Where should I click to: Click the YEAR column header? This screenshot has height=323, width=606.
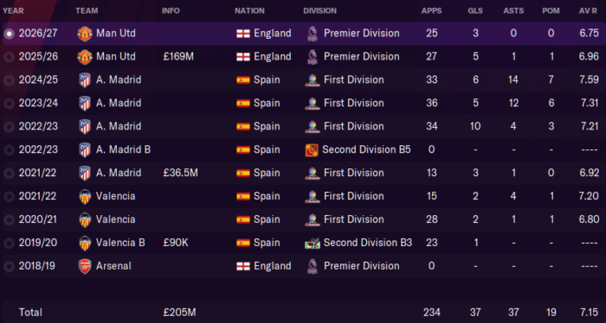click(x=13, y=10)
